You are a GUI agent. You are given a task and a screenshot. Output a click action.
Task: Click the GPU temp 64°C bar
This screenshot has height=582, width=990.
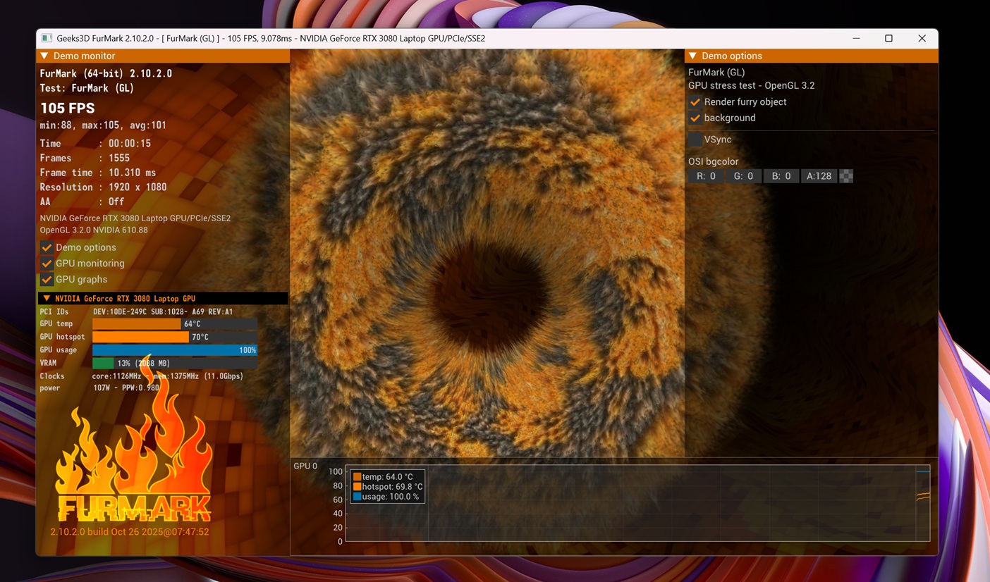pos(175,324)
